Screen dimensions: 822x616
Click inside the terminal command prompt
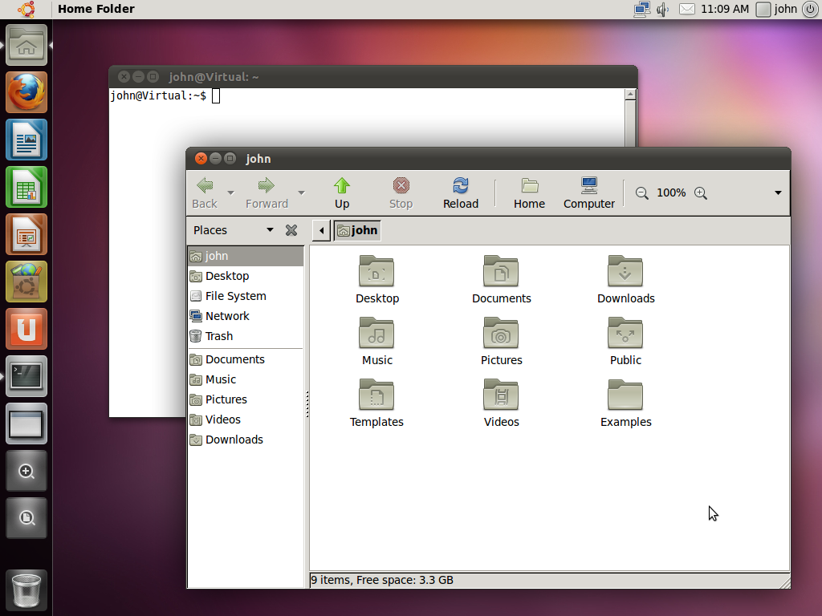click(214, 95)
